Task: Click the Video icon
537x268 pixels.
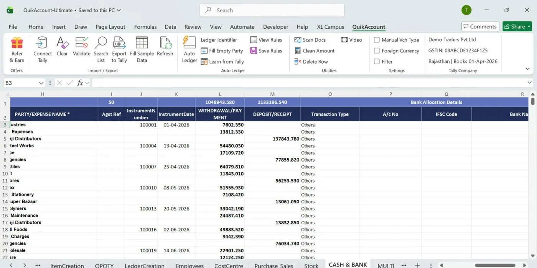Action: [344, 40]
